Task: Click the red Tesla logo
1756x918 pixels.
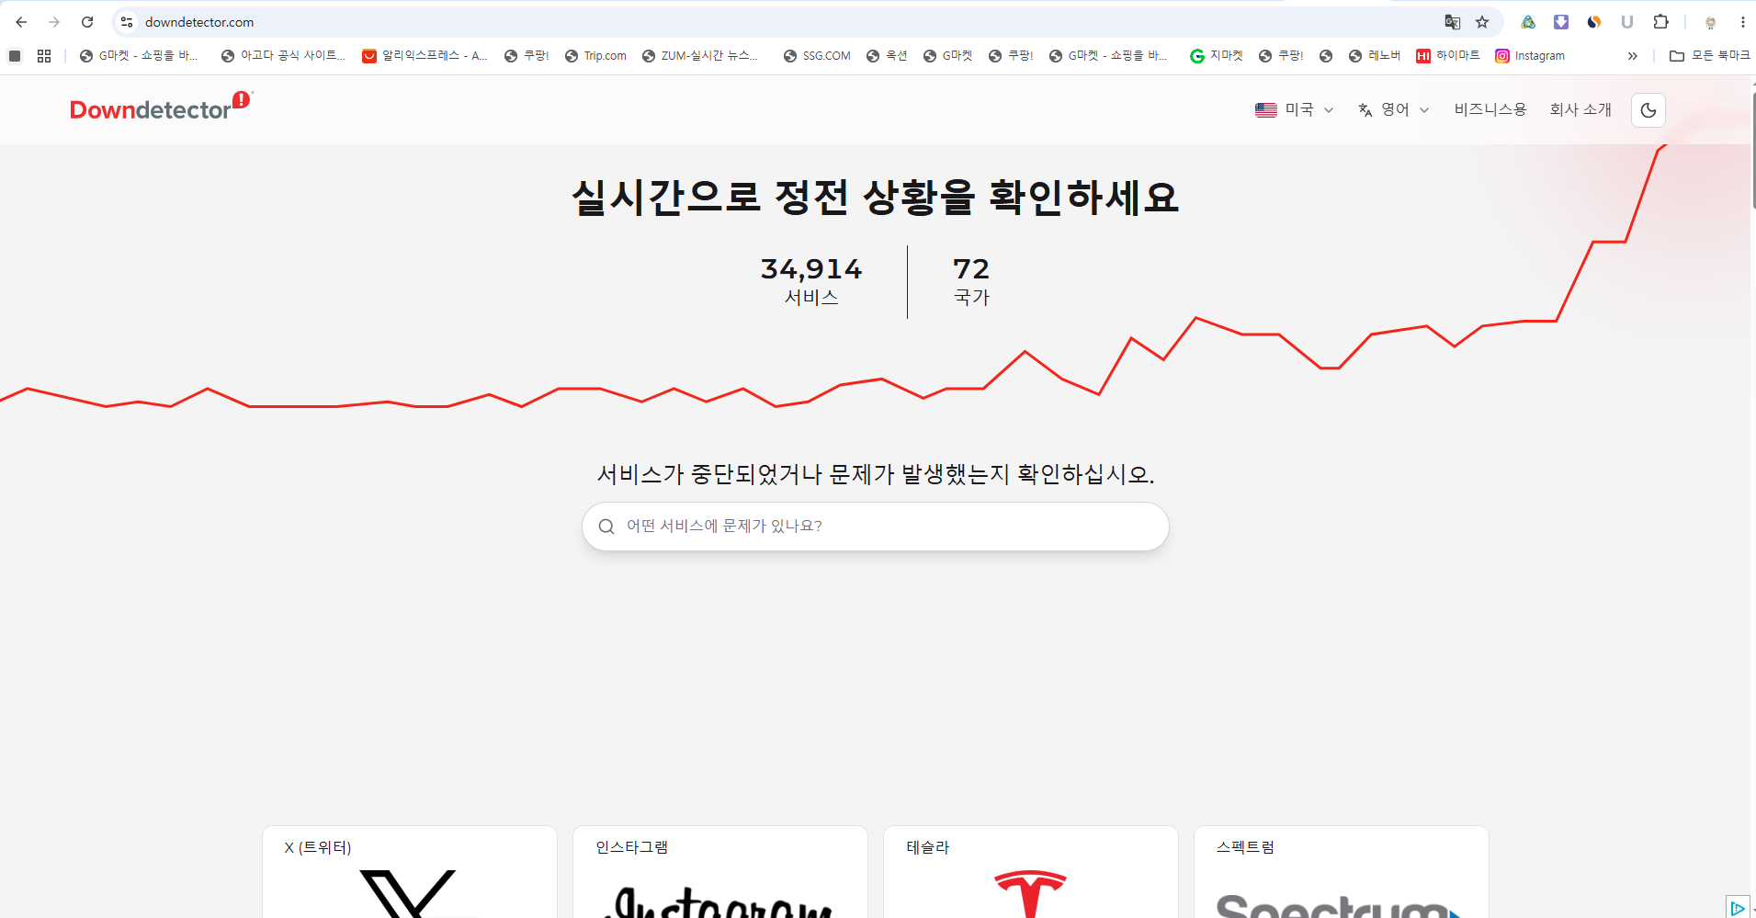Action: click(1030, 894)
